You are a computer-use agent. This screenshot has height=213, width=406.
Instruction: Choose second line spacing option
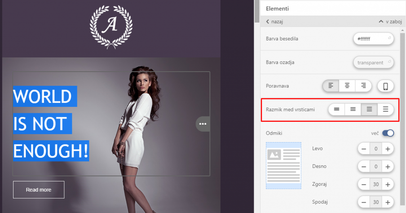click(353, 109)
